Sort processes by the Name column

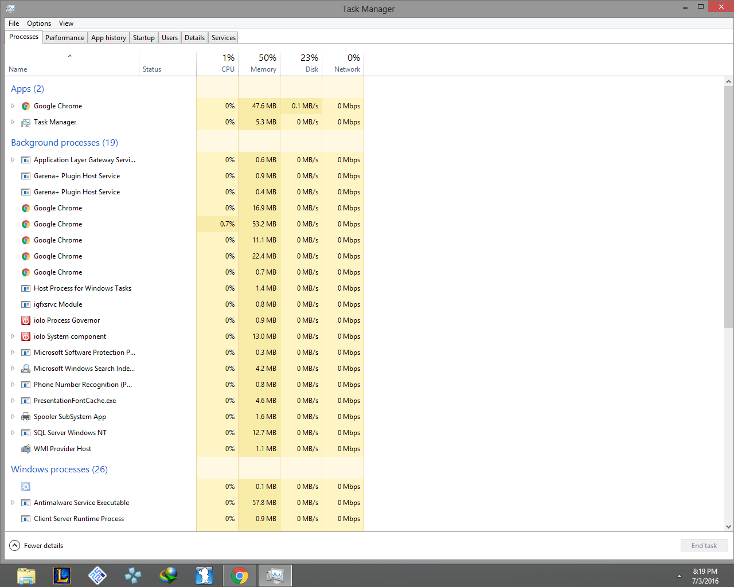pos(72,64)
